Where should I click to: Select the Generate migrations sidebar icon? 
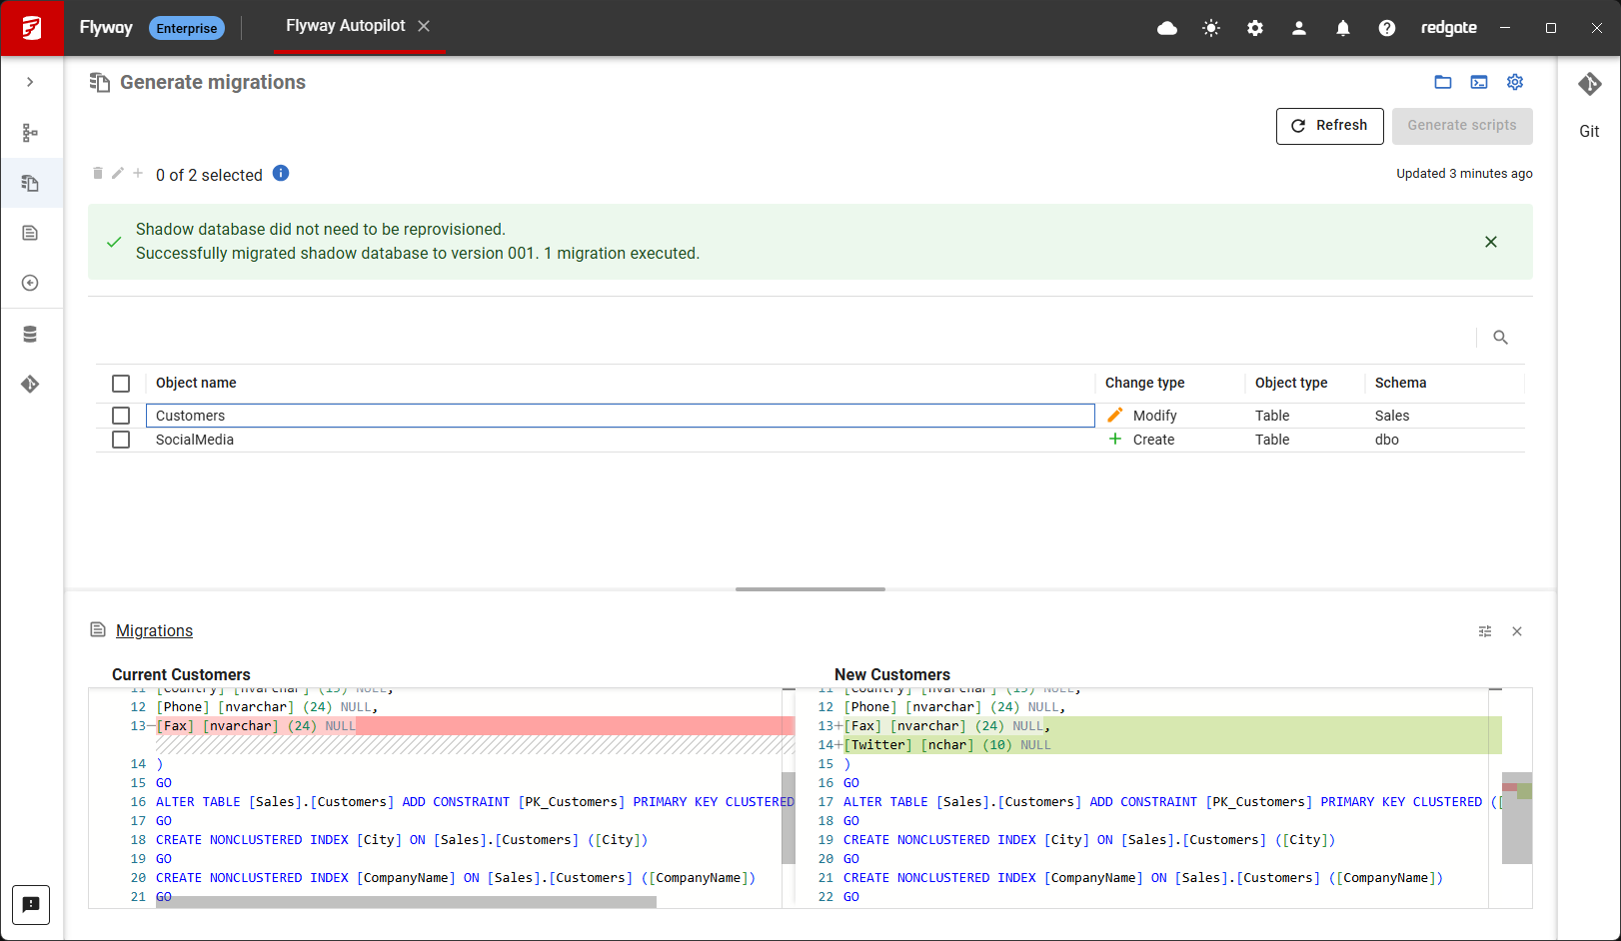(30, 183)
